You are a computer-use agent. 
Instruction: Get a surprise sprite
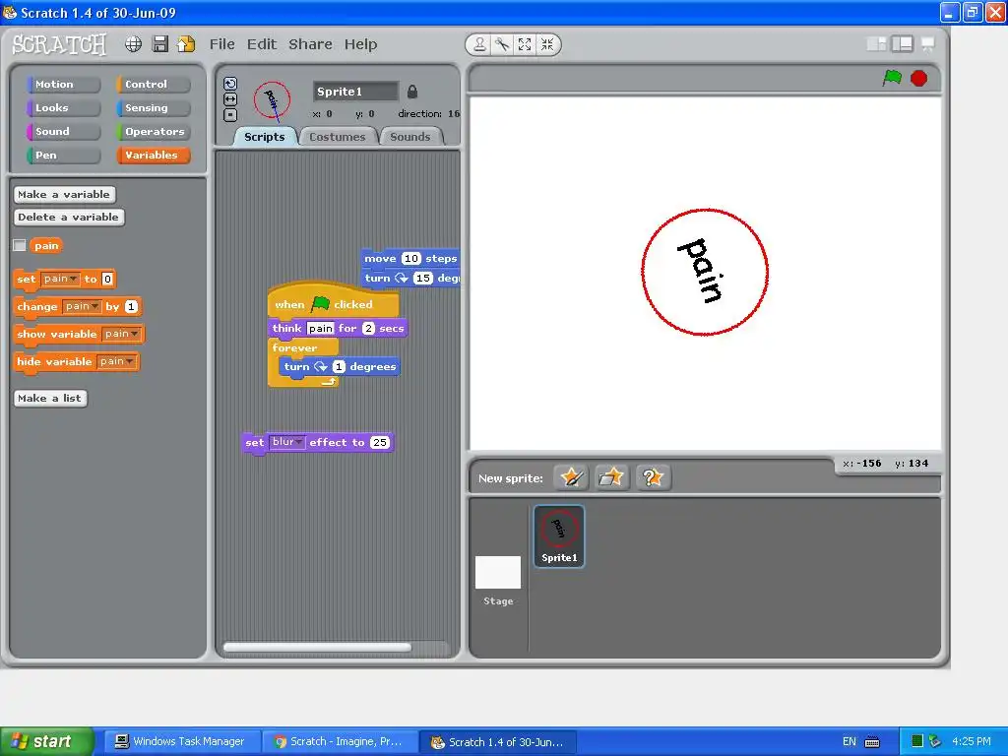tap(653, 477)
